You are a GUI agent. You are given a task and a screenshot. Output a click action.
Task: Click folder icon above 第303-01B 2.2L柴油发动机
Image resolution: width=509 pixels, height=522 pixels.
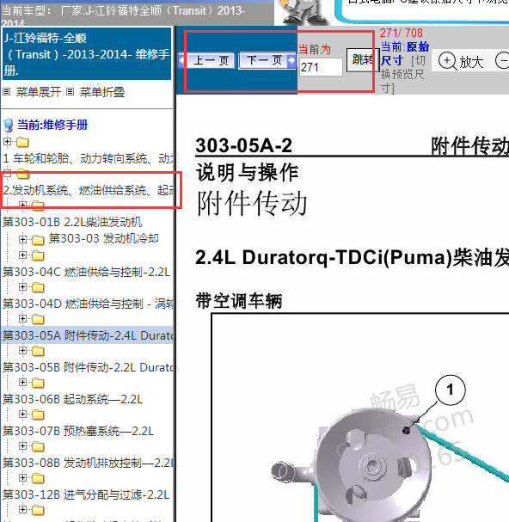coord(38,206)
